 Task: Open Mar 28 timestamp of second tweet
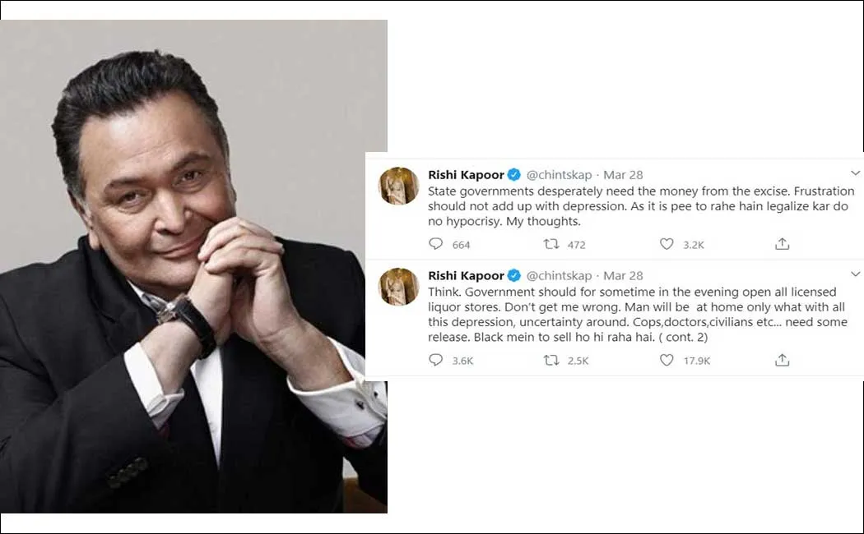[x=623, y=275]
